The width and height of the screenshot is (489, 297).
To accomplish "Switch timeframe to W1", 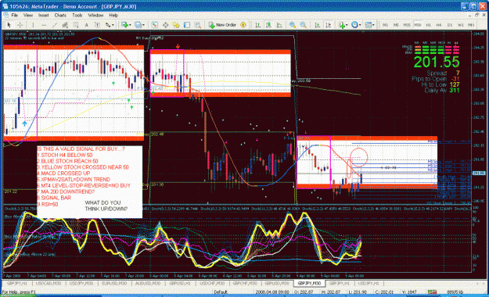I will [x=460, y=25].
